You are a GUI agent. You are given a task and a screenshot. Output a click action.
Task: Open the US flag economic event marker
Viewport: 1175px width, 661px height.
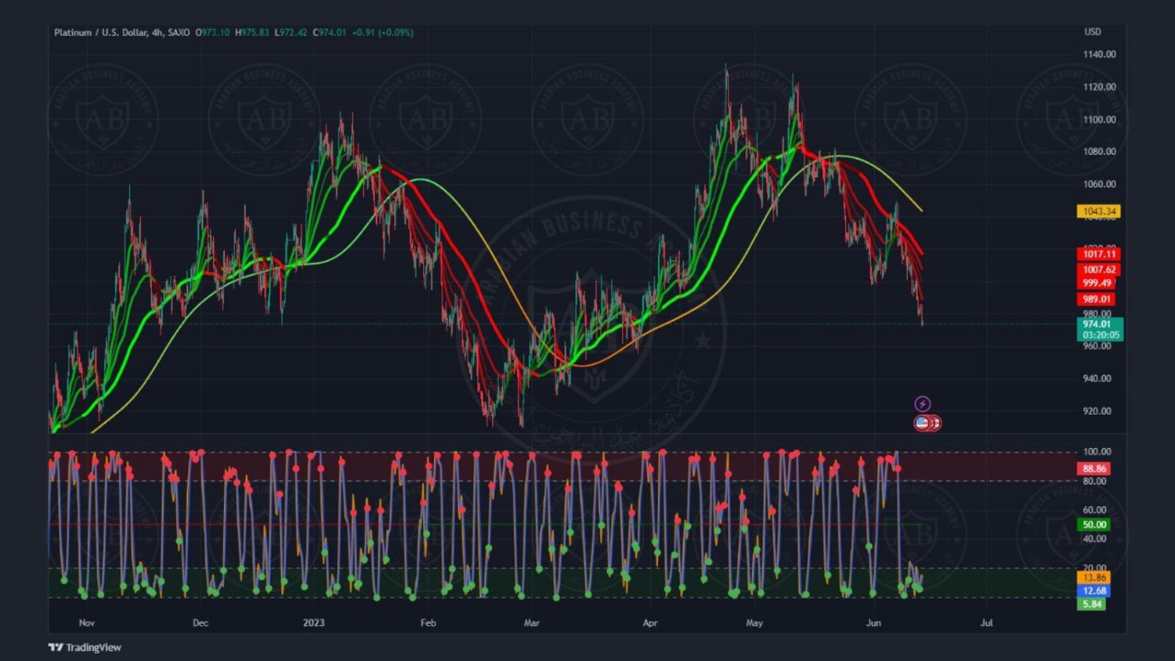[922, 423]
